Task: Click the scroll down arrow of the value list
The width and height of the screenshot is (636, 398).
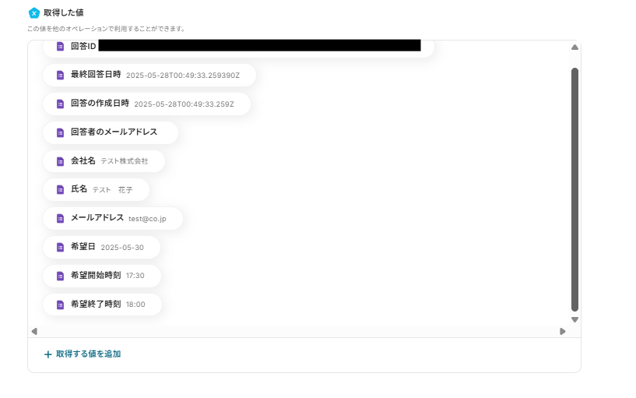Action: tap(575, 319)
